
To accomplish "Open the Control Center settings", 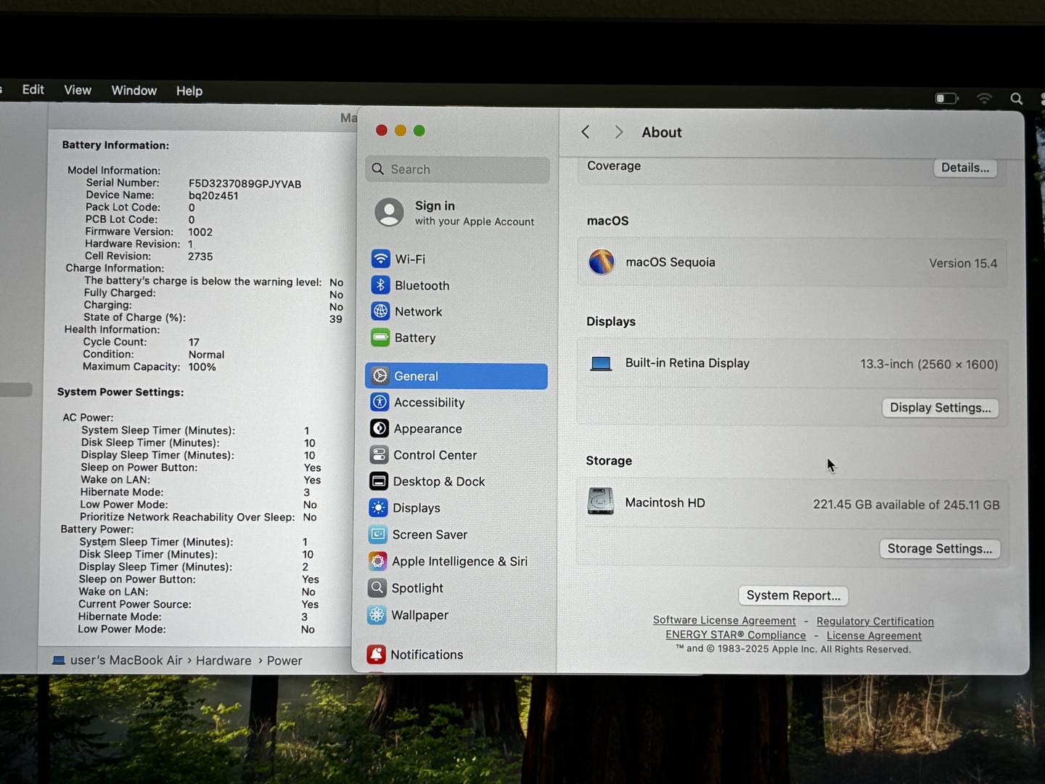I will 434,455.
